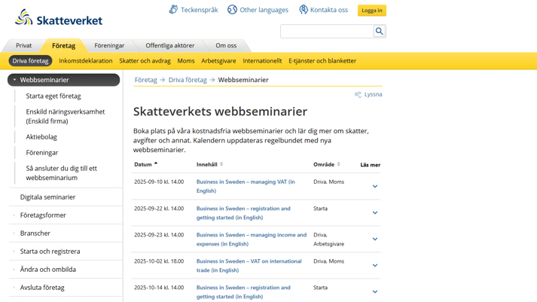
Task: Expand Företagsformer in the sidebar
Action: click(43, 215)
